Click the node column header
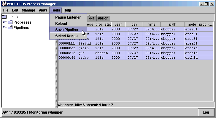 192,24
